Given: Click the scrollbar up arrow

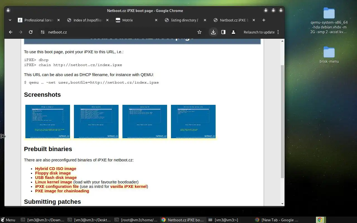Looking at the screenshot, I should pos(282,41).
